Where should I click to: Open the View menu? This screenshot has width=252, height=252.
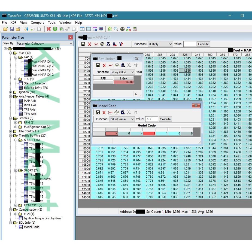coord(23,23)
